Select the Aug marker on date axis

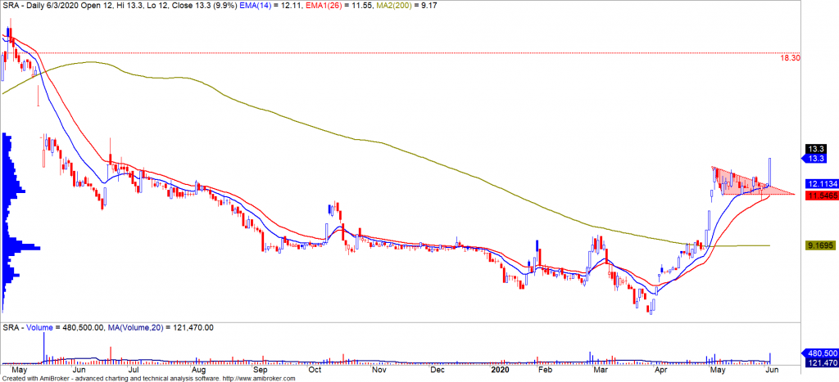pos(197,370)
